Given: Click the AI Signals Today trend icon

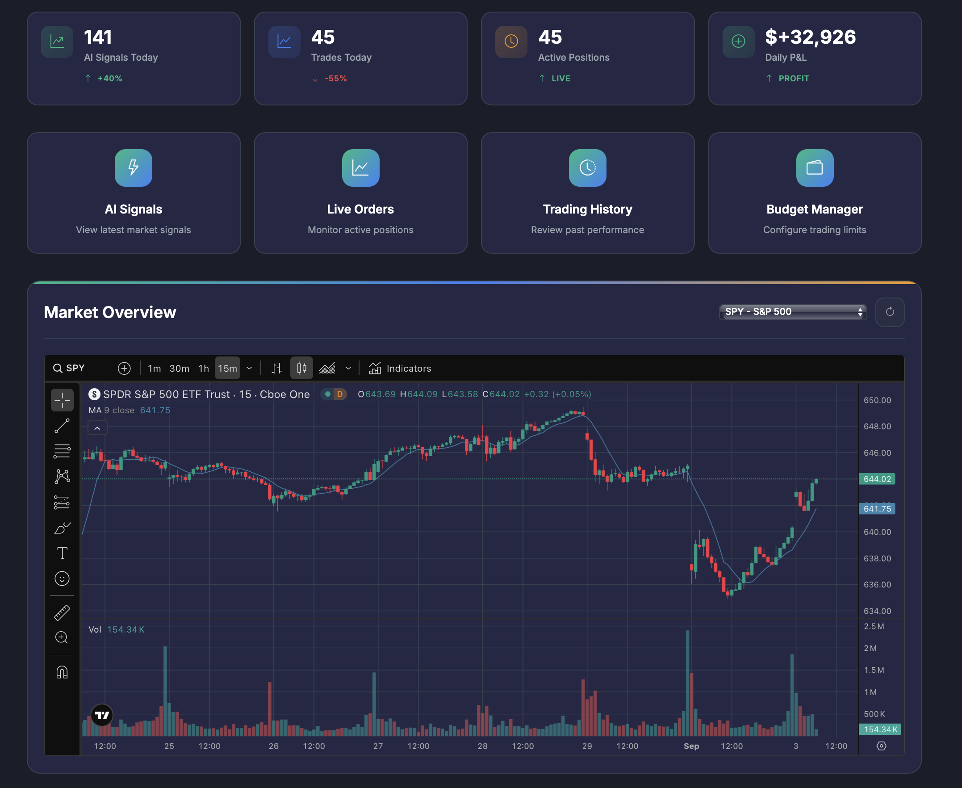Looking at the screenshot, I should 57,42.
